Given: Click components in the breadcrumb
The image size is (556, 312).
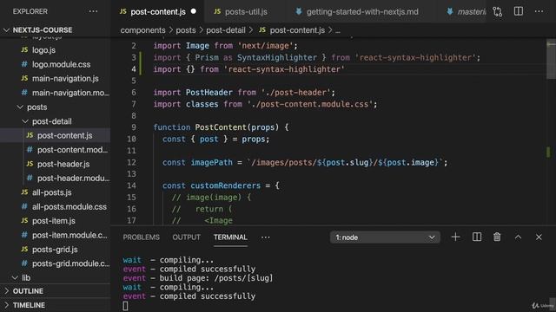Looking at the screenshot, I should [x=142, y=30].
